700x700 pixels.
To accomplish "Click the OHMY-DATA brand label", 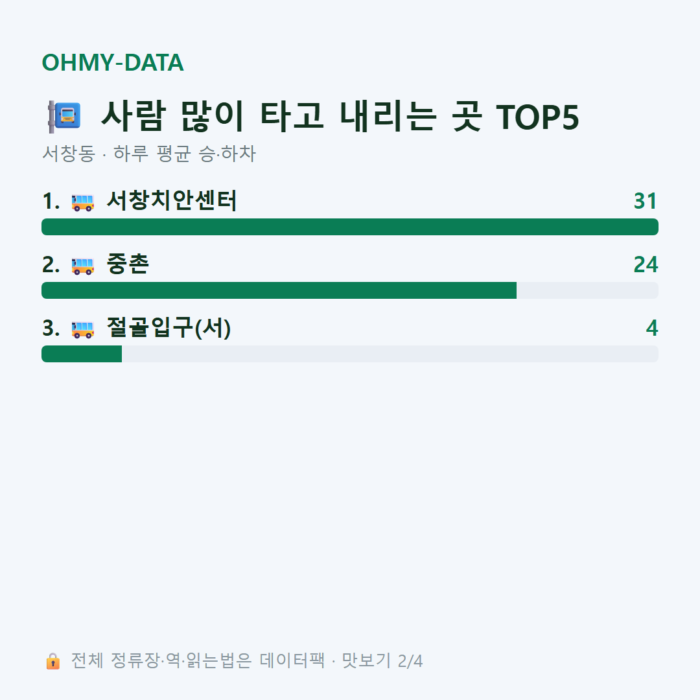I will point(113,62).
